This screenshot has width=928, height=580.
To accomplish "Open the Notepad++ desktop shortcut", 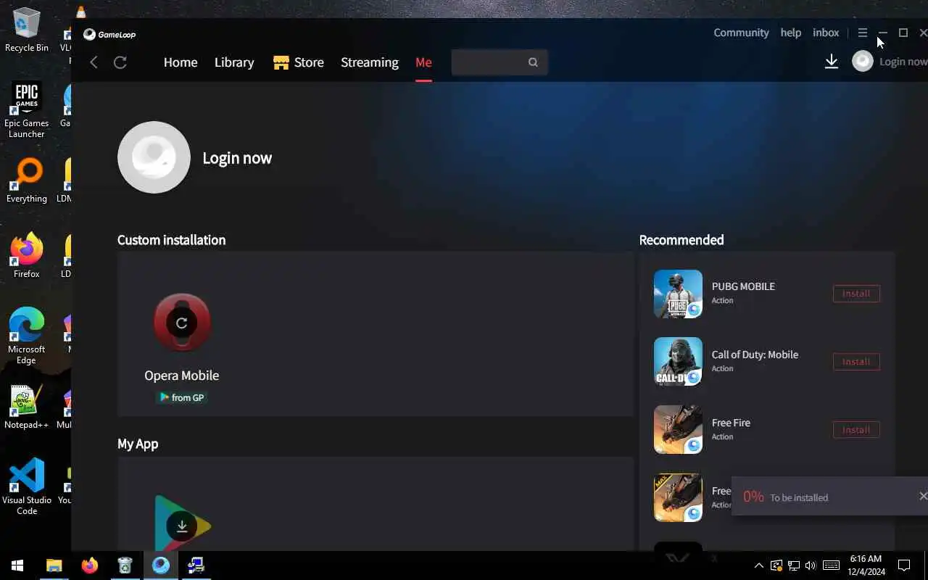I will 27,407.
